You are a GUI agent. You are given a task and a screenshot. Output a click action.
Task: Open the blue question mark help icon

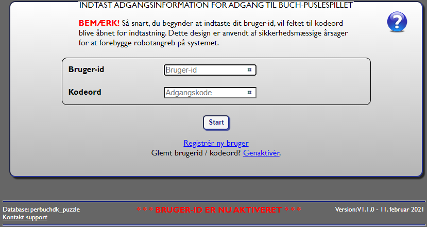397,22
